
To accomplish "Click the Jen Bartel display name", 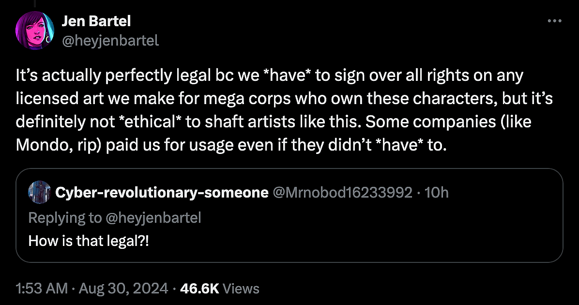I will coord(96,21).
